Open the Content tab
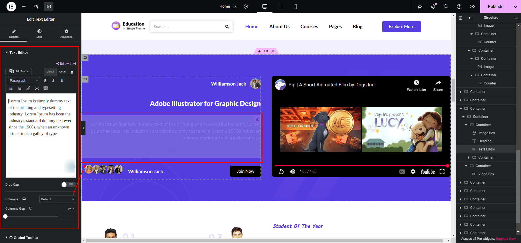The image size is (521, 243). click(14, 34)
